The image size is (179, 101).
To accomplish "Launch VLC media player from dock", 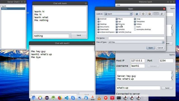I will click(99, 98).
